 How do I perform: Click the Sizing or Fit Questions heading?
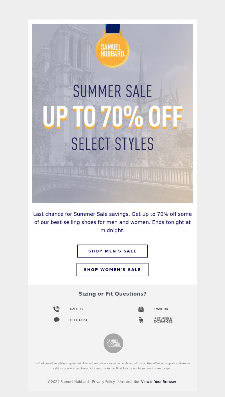pos(112,294)
